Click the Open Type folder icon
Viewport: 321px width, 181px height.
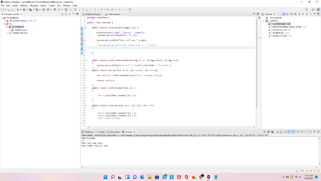(x=55, y=9)
